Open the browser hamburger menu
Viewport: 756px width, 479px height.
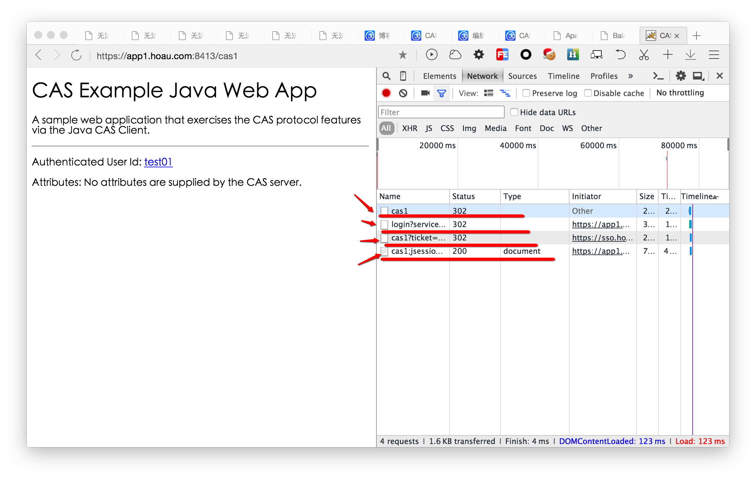[x=714, y=55]
